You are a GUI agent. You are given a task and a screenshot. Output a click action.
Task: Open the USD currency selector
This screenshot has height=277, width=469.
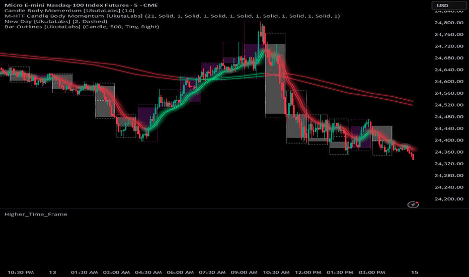(448, 6)
